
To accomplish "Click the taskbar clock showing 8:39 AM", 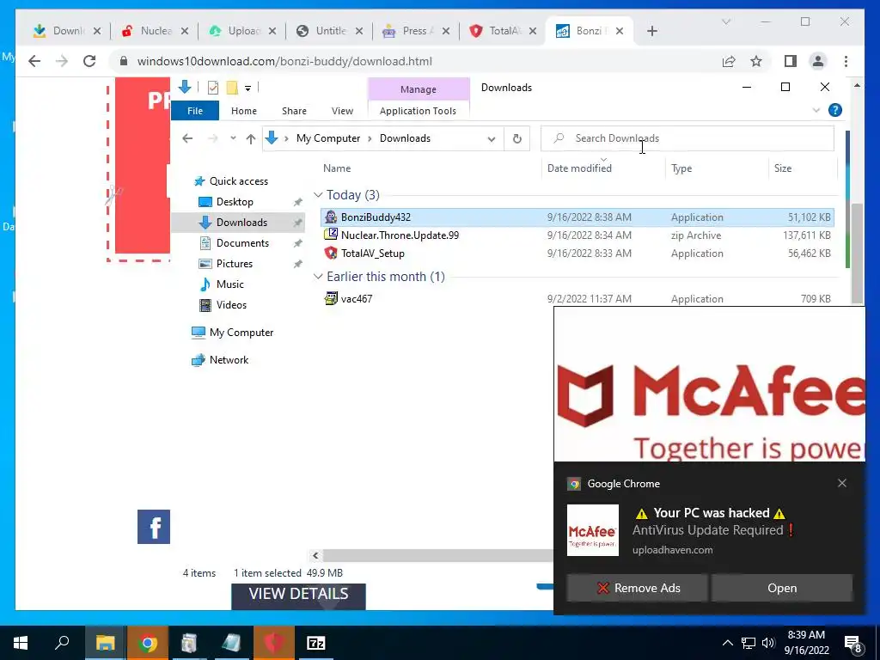I will click(x=806, y=643).
